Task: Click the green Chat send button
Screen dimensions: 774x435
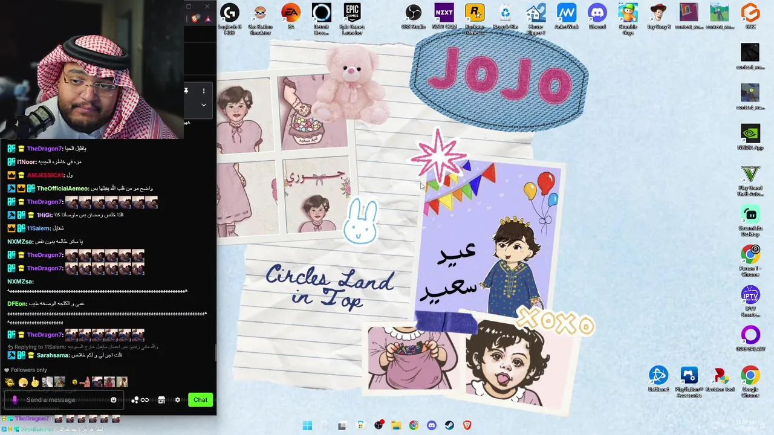Action: [x=201, y=400]
